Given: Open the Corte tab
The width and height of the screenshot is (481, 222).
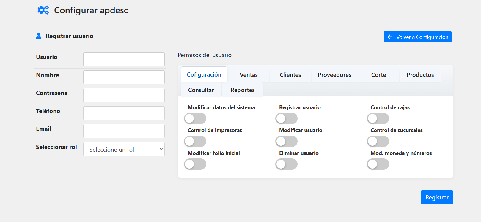Looking at the screenshot, I should 379,75.
